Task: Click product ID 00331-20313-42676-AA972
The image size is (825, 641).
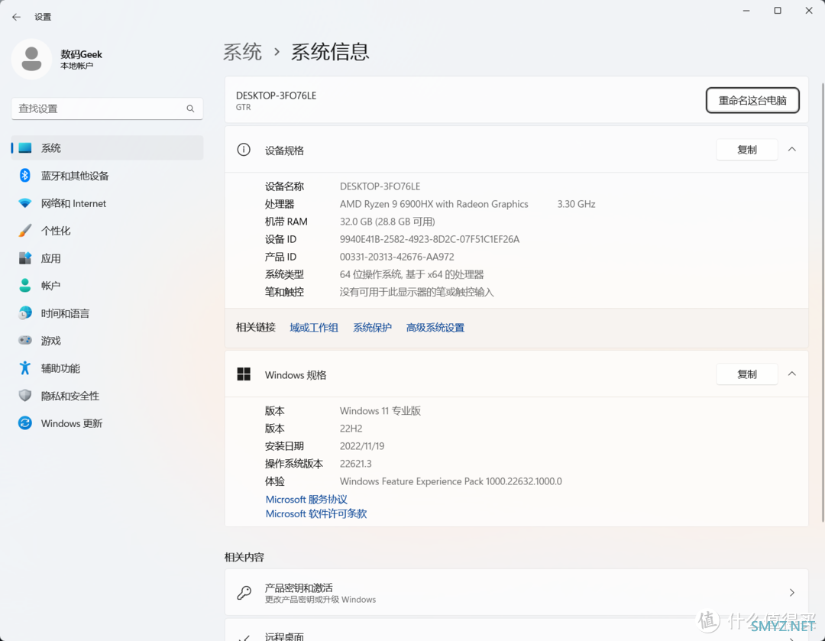Action: pyautogui.click(x=396, y=257)
